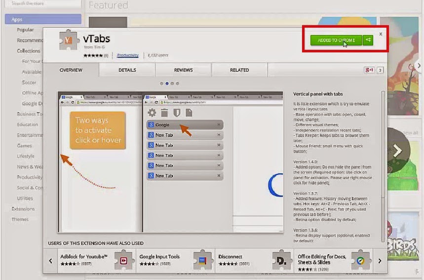
Task: Click the Search the store field
Action: pos(43,3)
